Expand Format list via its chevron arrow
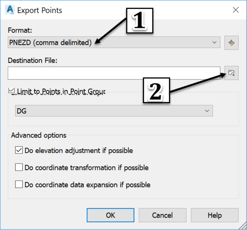247x230 pixels. 214,42
